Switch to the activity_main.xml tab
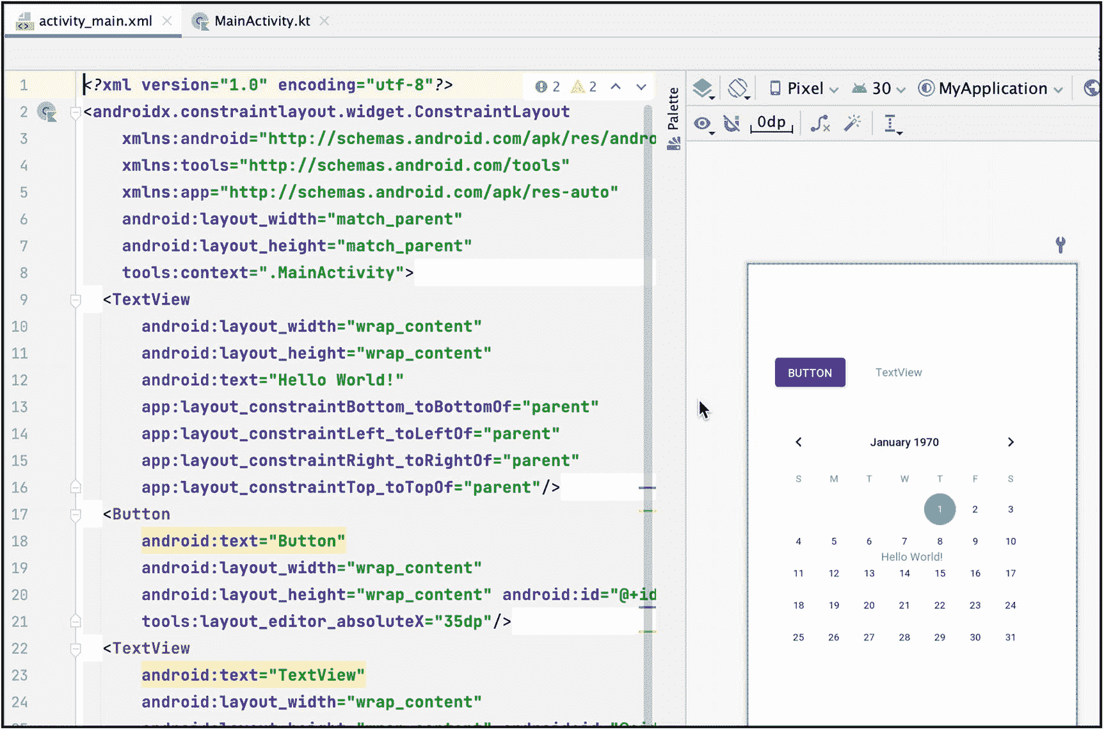Viewport: 1104px width, 730px height. [x=94, y=21]
